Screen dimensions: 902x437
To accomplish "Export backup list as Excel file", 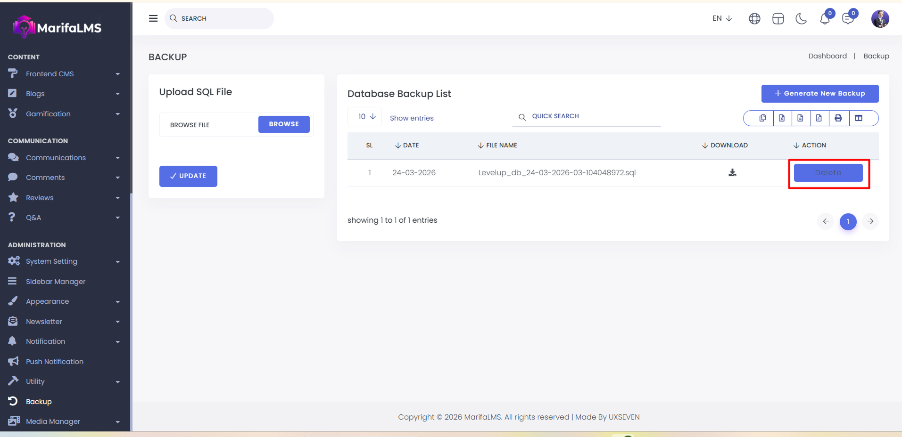I will coord(782,118).
